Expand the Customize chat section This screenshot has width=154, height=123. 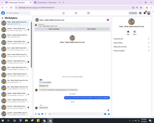[x=131, y=39]
